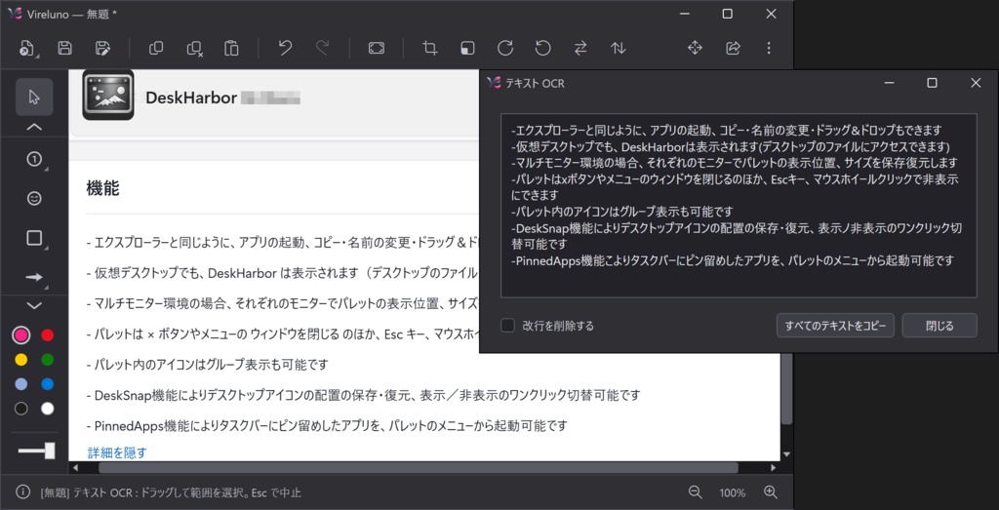Select the pointer selection tool
Image resolution: width=999 pixels, height=510 pixels.
[34, 97]
